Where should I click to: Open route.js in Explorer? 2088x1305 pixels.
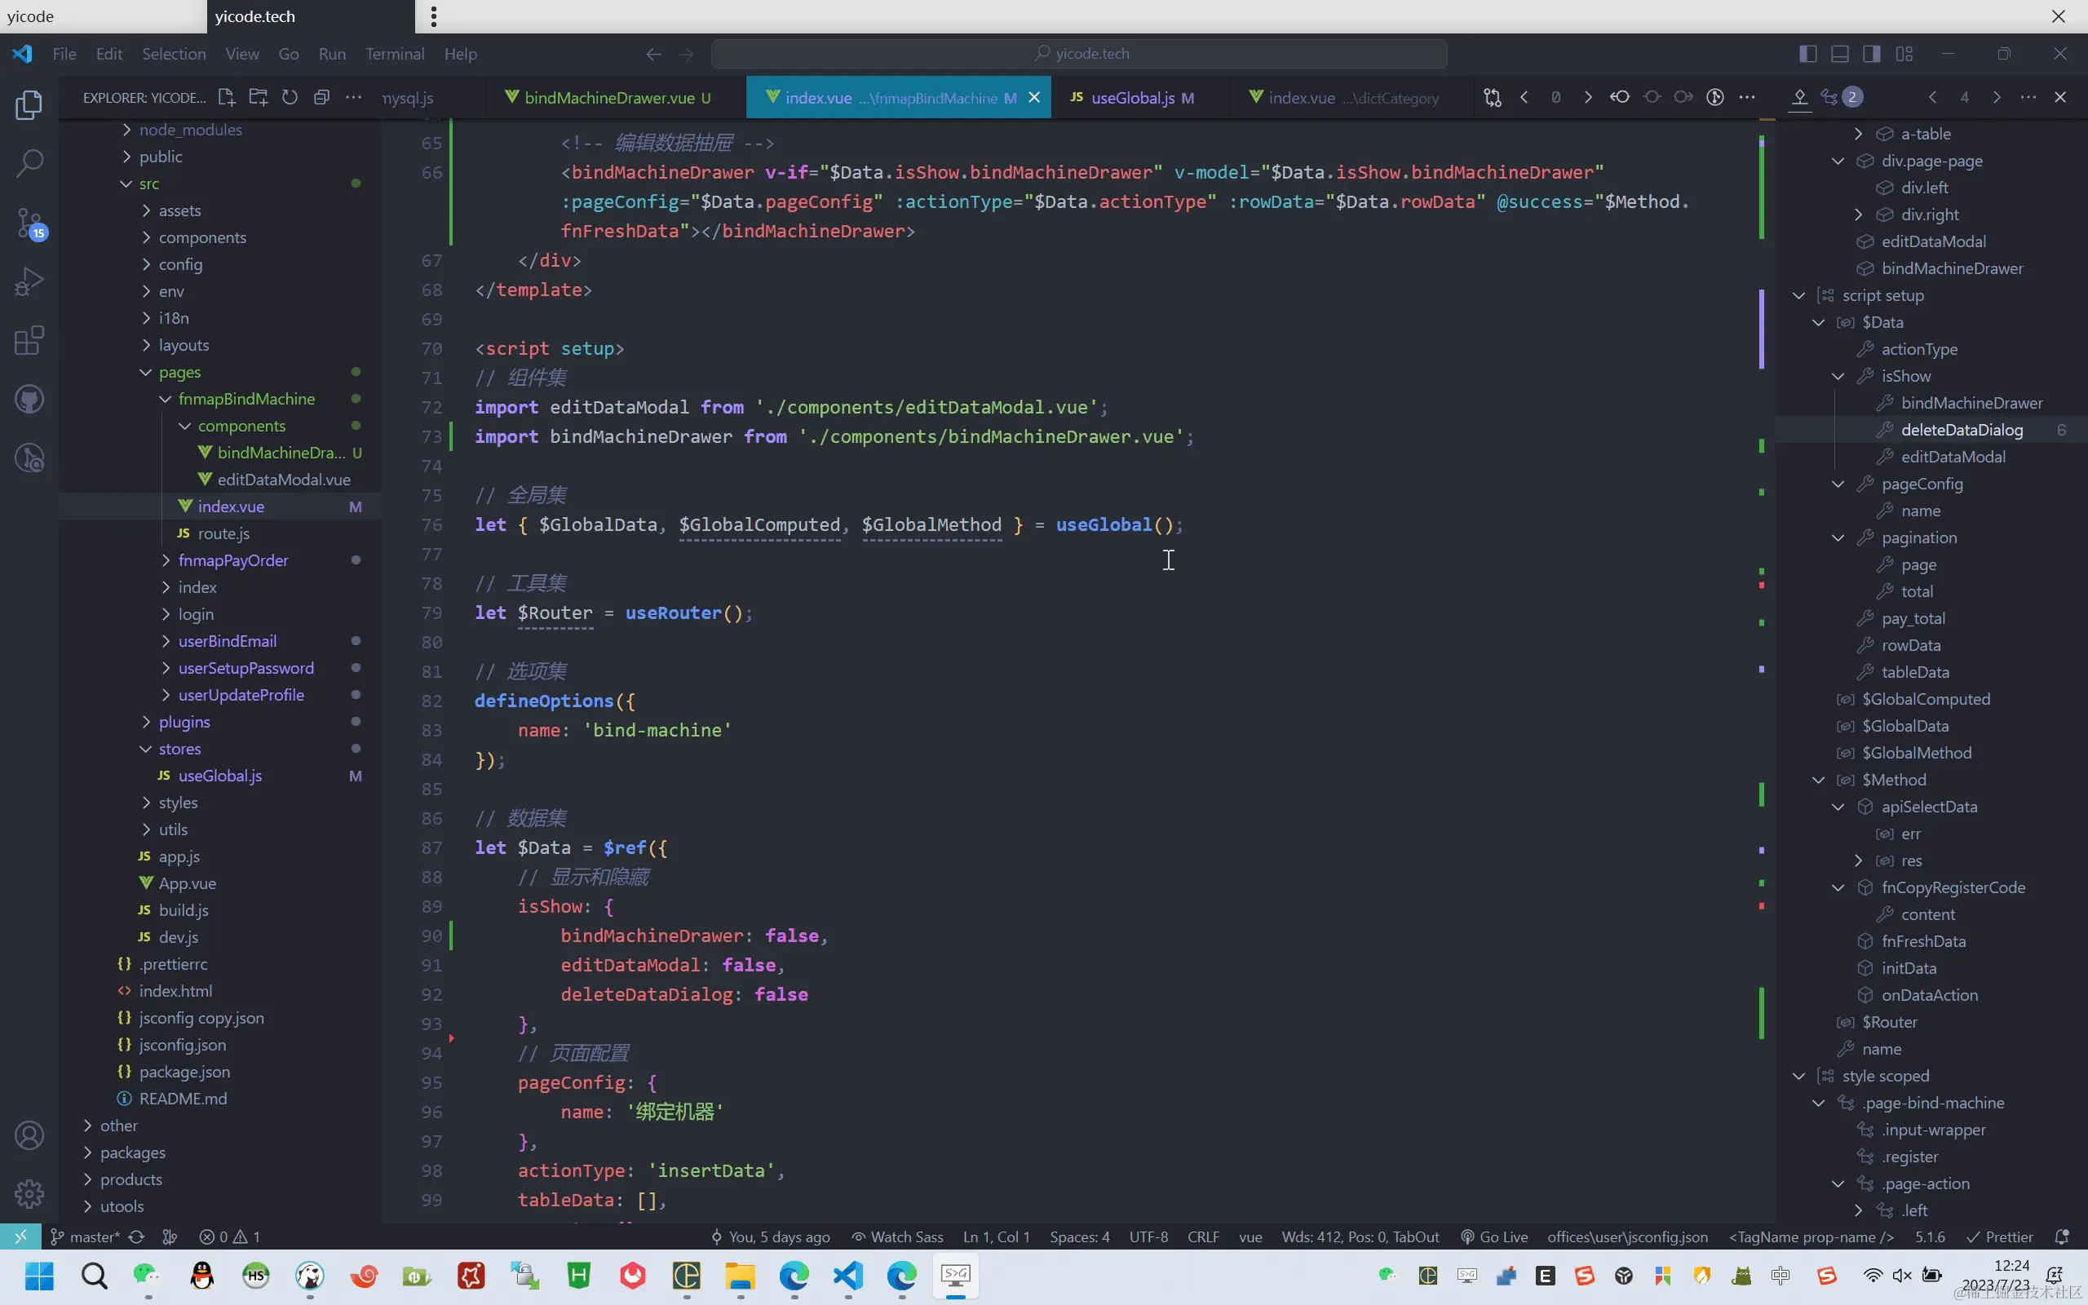223,533
